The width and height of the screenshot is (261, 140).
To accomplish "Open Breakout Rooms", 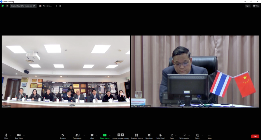I will tap(136, 135).
